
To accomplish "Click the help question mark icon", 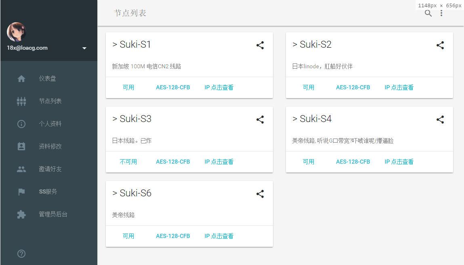I will [x=21, y=254].
